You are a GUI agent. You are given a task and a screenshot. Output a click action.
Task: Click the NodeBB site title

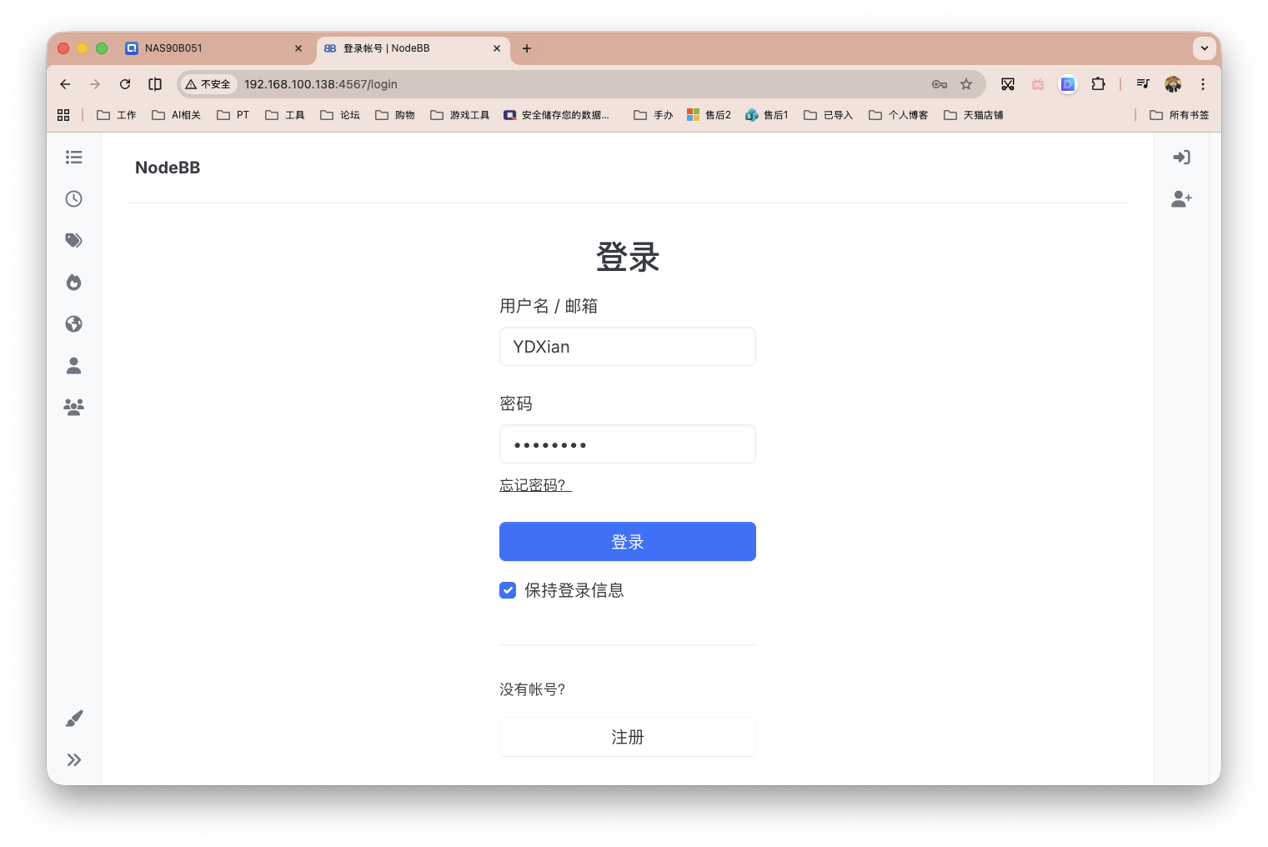pyautogui.click(x=168, y=168)
